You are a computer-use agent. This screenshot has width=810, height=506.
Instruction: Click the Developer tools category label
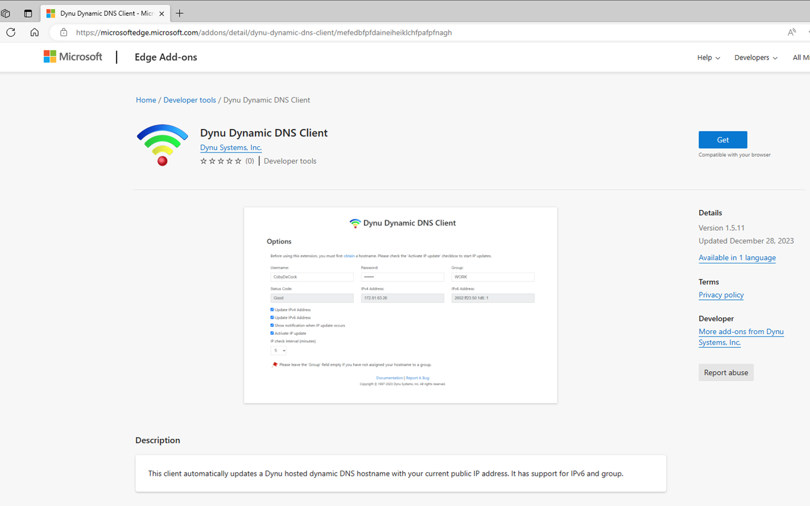(x=290, y=161)
